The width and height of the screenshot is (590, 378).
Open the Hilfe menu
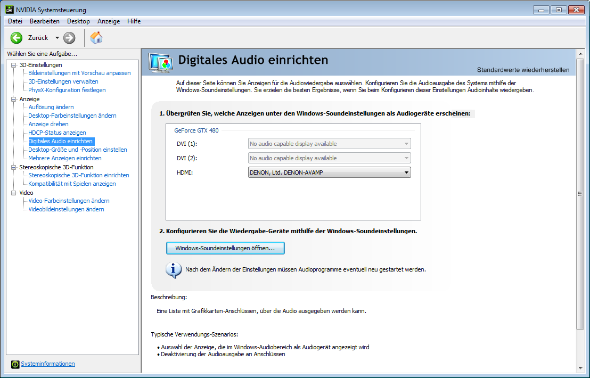tap(134, 21)
